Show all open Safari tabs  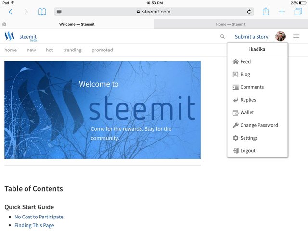[x=298, y=12]
